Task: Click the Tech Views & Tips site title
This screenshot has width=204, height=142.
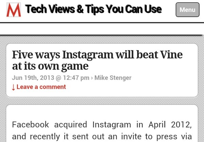Action: [93, 9]
